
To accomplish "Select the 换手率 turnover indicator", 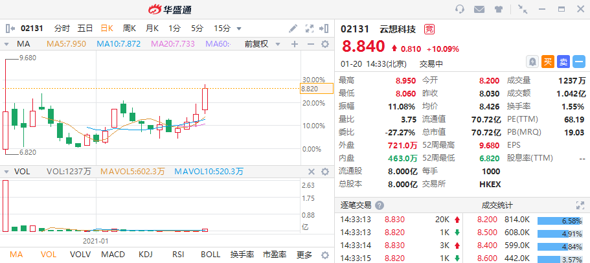I will coord(242,255).
